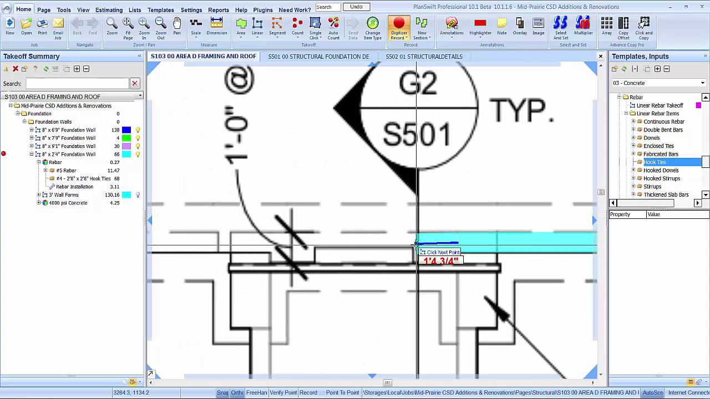The image size is (710, 399).
Task: Open the S502 01 StructuralDetails page tab
Action: [x=424, y=57]
